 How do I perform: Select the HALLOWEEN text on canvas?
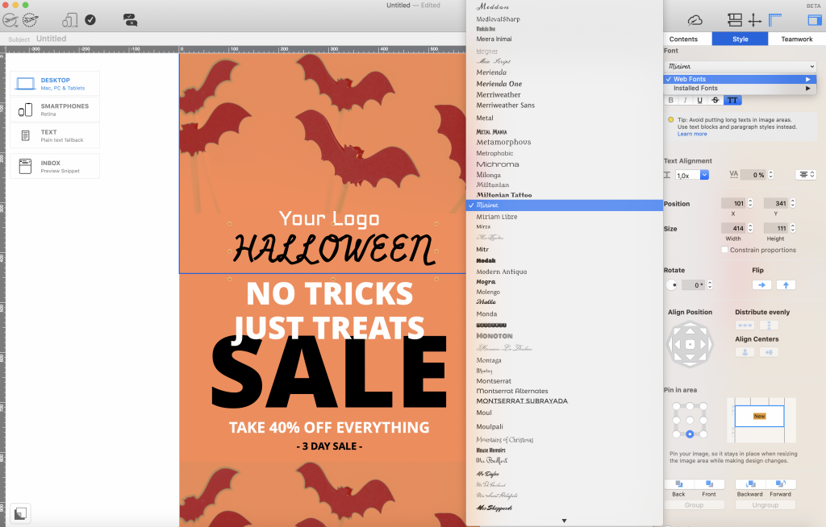pos(334,248)
